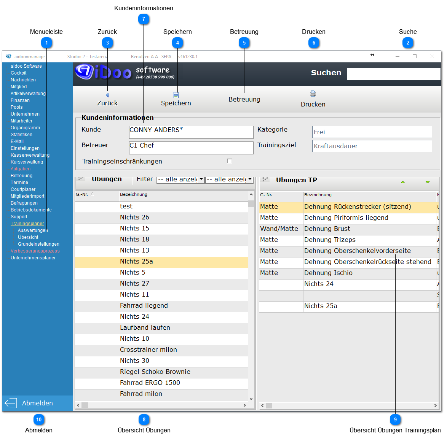Click the aidoo::manage title bar app icon
The image size is (447, 440).
8,56
